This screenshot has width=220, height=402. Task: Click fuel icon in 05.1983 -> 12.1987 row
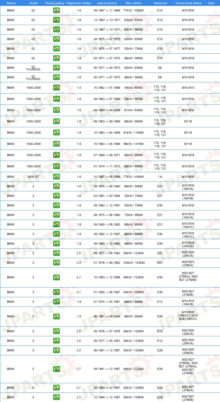tap(56, 388)
